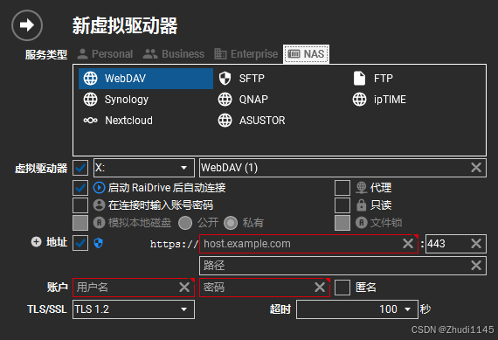The width and height of the screenshot is (498, 340).
Task: Enable the 代理 proxy checkbox
Action: click(342, 188)
